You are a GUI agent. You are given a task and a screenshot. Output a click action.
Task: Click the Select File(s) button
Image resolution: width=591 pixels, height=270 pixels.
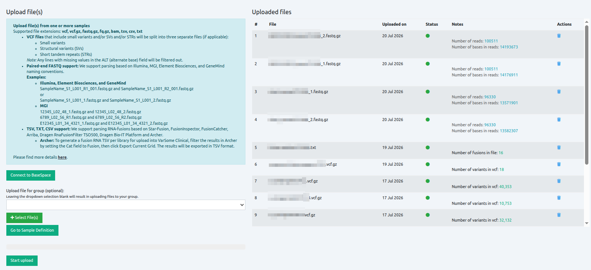[x=24, y=218]
